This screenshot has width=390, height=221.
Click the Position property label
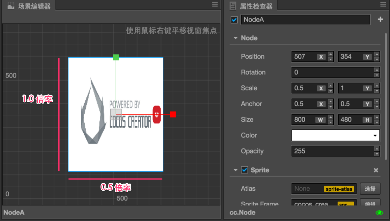(x=253, y=56)
